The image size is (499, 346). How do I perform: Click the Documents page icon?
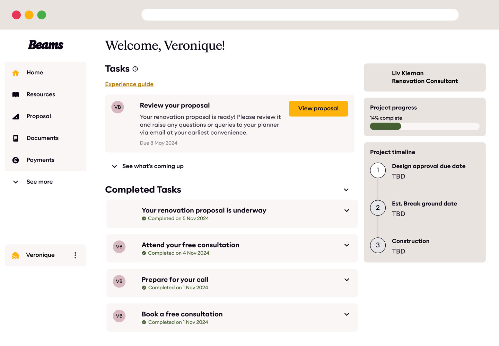[16, 138]
